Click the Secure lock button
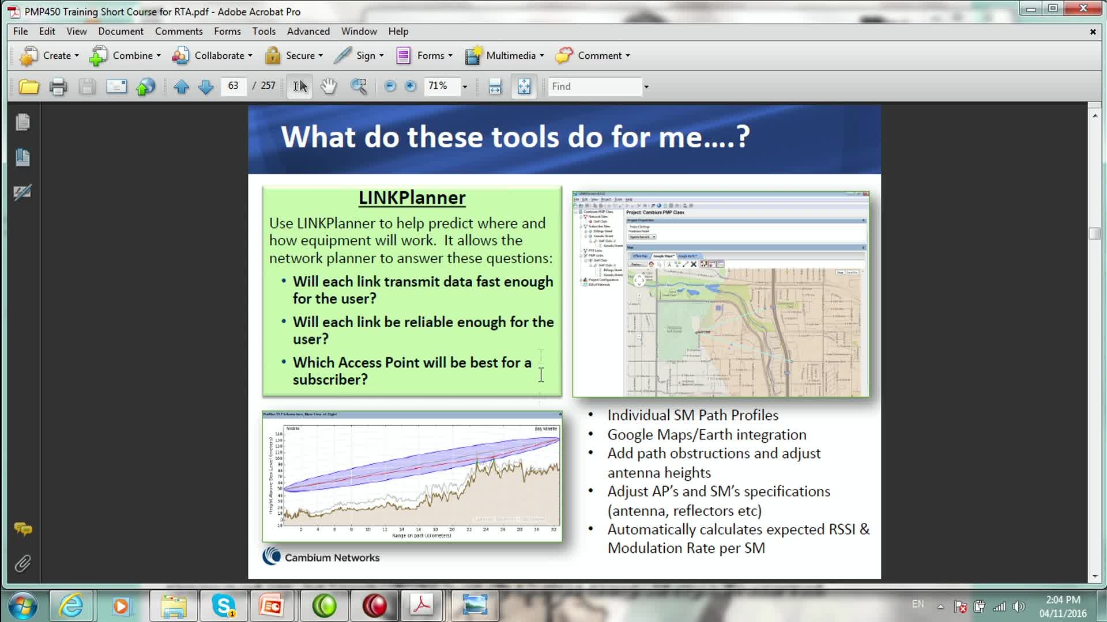 293,56
